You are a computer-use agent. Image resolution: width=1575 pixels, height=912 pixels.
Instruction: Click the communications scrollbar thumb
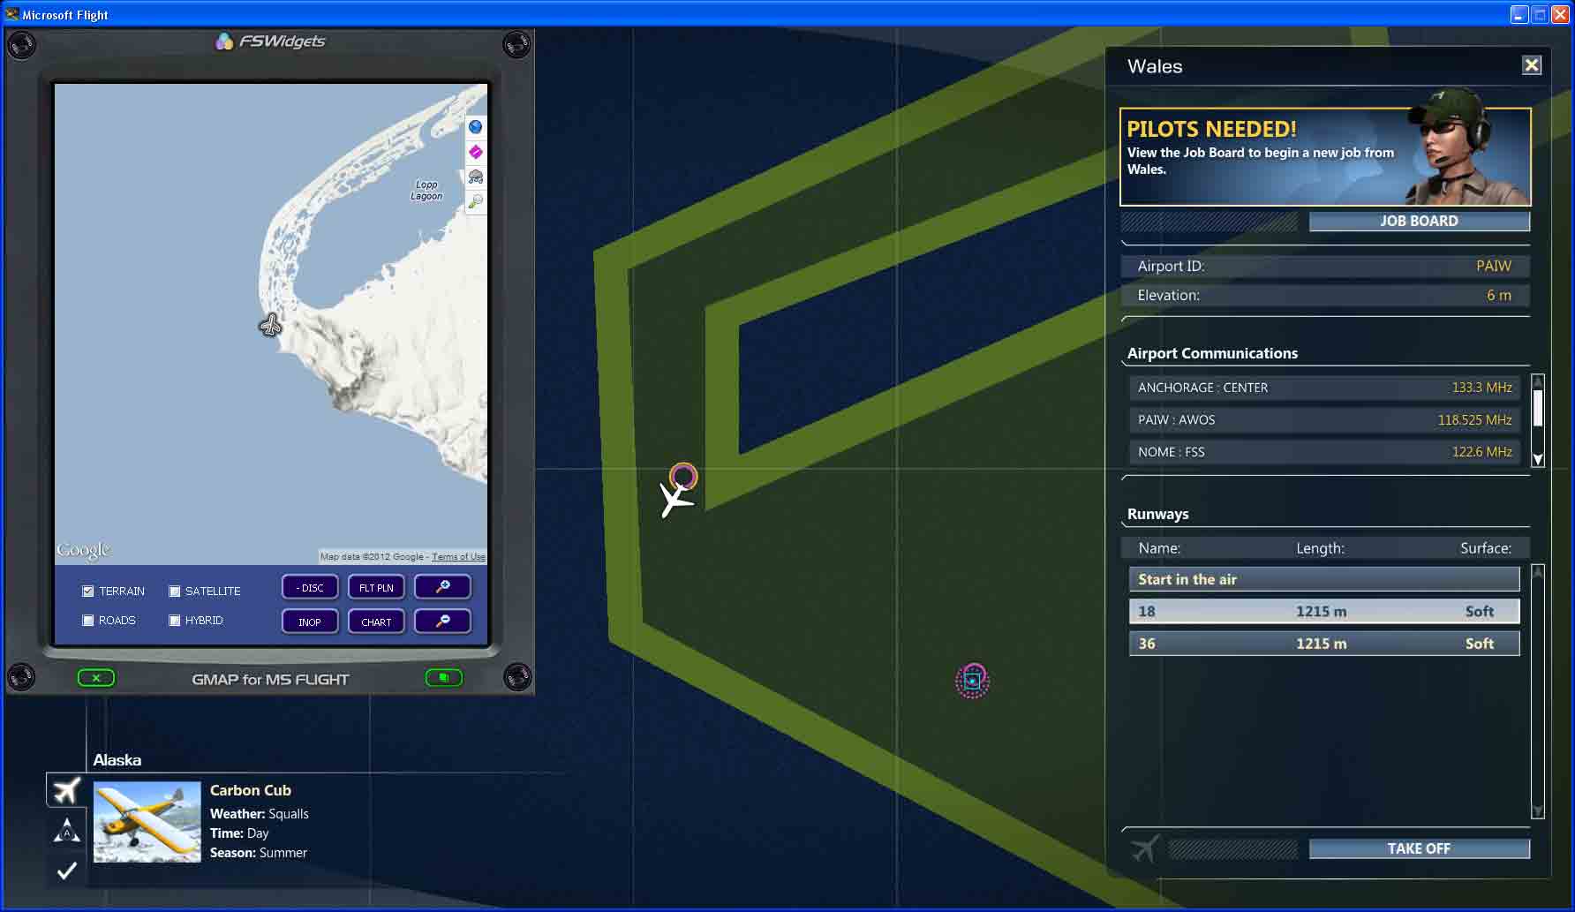pyautogui.click(x=1538, y=409)
